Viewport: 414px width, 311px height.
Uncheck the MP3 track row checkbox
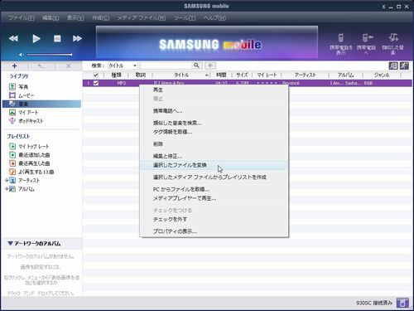click(x=96, y=83)
